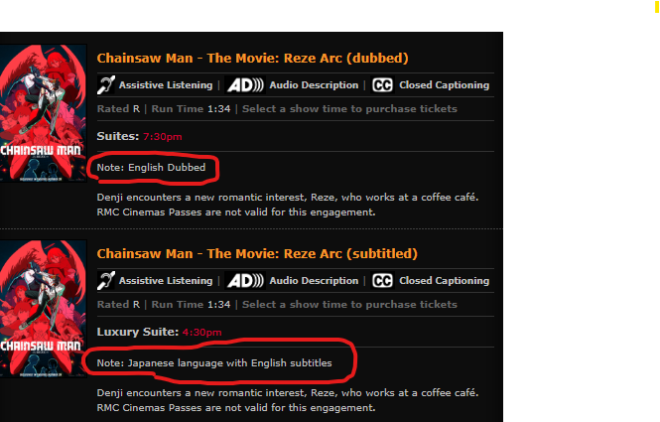Click the Audio Description label in the subtitled listing
Image resolution: width=660 pixels, height=422 pixels.
click(x=314, y=281)
